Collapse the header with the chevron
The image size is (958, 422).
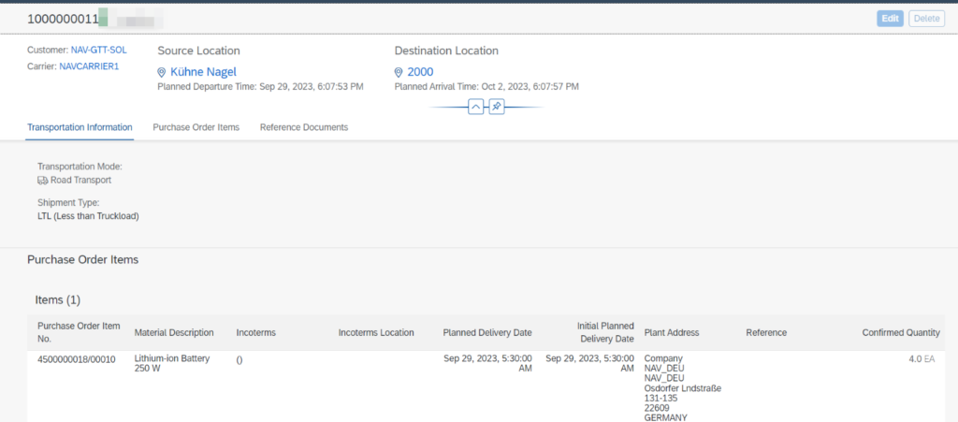[475, 108]
